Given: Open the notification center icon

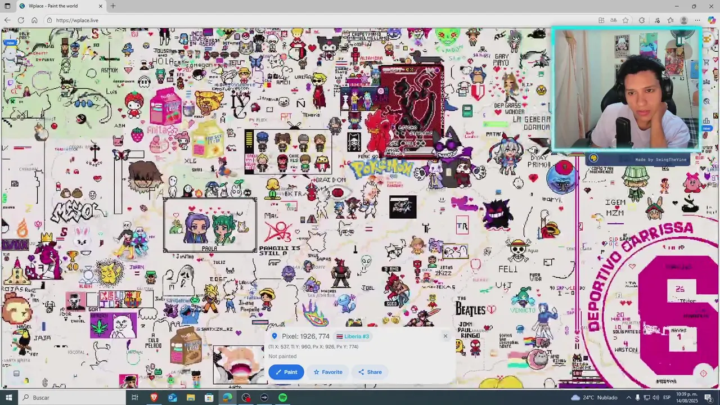Looking at the screenshot, I should coord(709,398).
